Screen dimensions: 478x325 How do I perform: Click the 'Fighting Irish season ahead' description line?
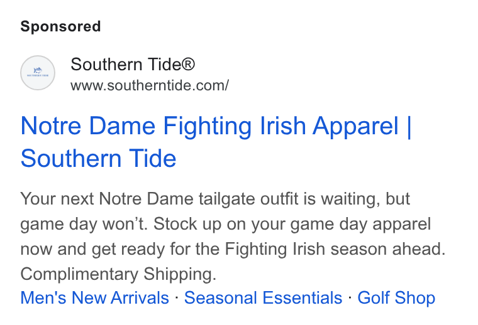point(335,248)
